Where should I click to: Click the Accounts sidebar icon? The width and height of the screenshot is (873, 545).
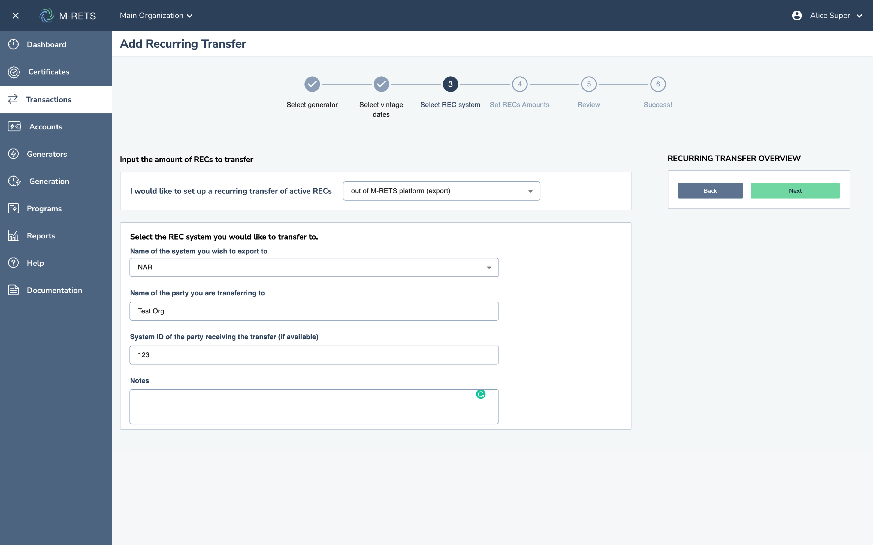[x=15, y=126]
